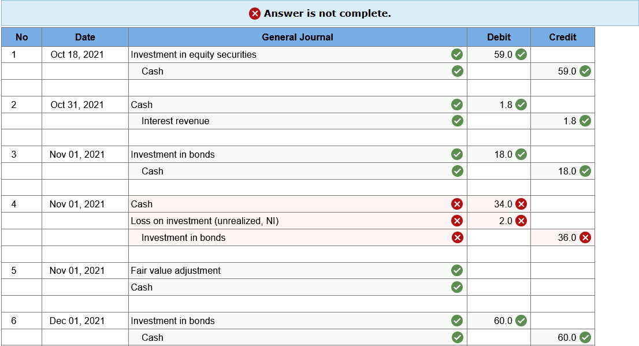
Task: Click green check next to Investment in equity securities
Action: click(457, 54)
